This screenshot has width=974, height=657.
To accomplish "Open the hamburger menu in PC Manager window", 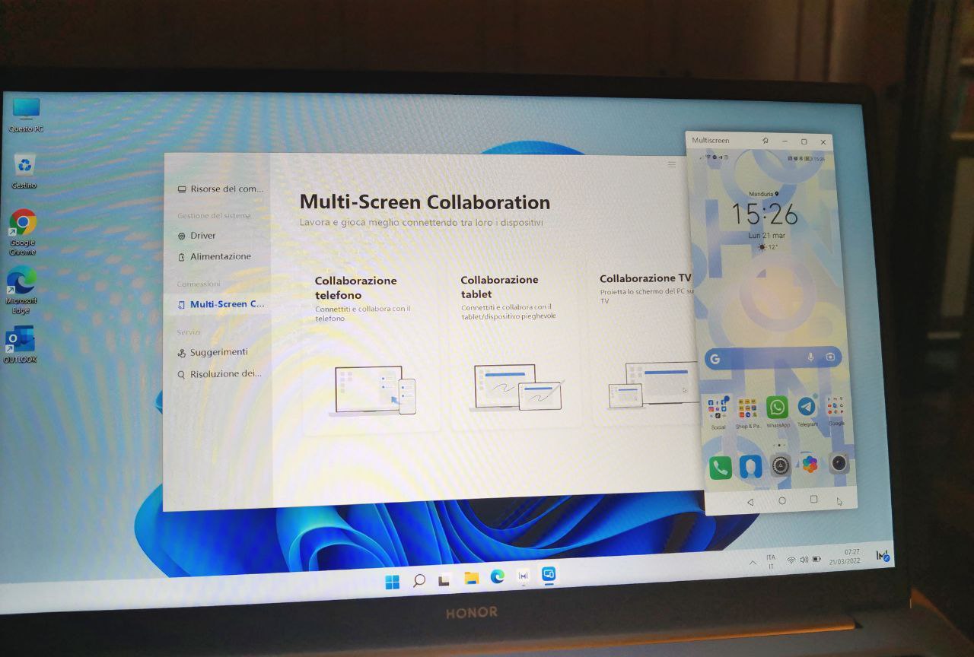I will click(672, 165).
